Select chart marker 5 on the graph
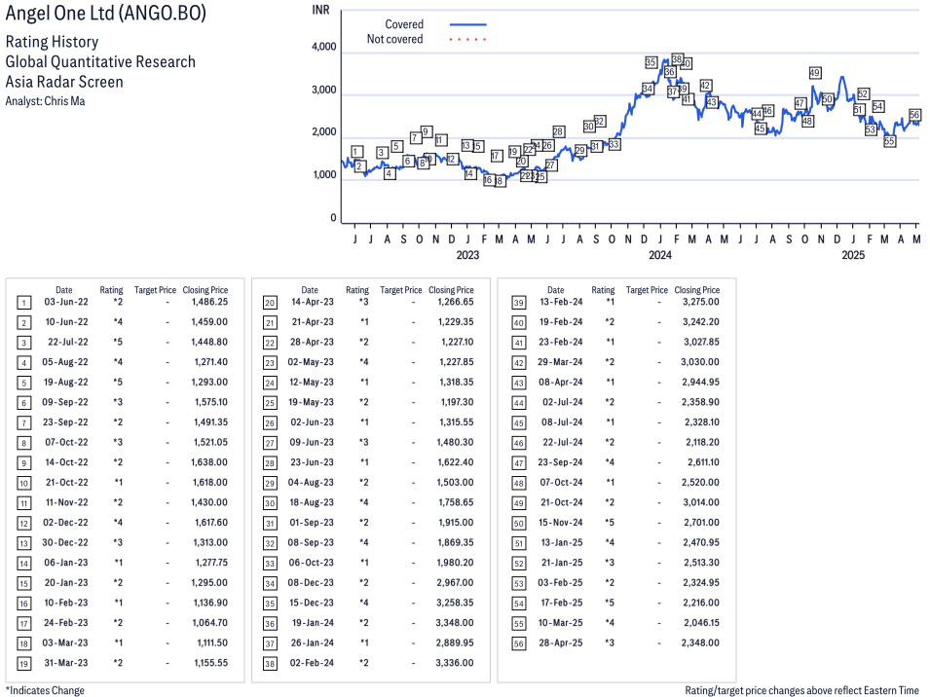The image size is (930, 697). [x=397, y=146]
